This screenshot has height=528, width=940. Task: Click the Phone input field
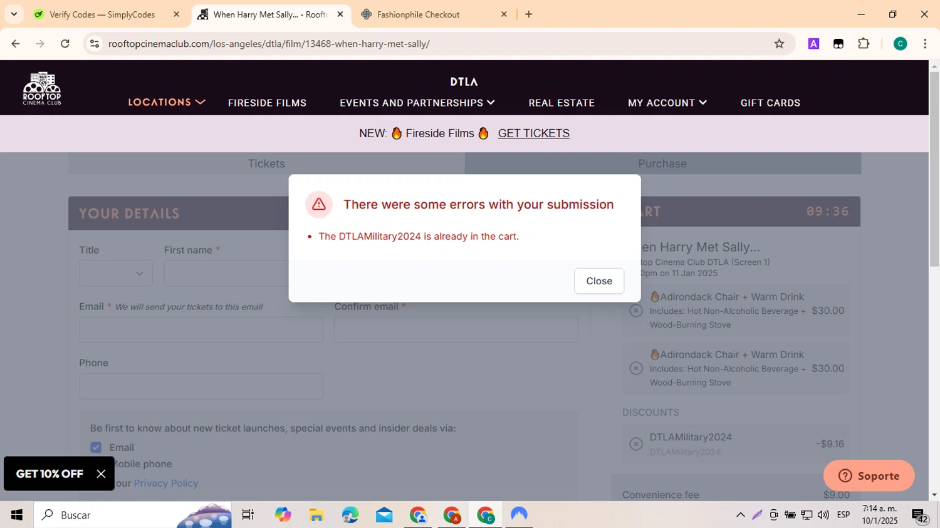tap(201, 386)
